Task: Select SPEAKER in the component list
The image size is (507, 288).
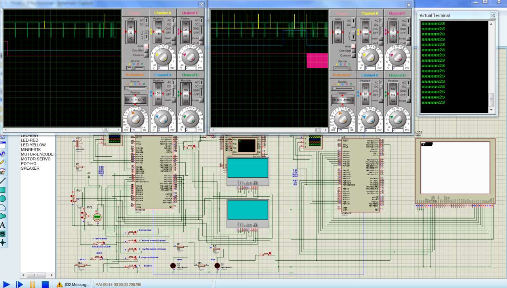Action: point(30,168)
